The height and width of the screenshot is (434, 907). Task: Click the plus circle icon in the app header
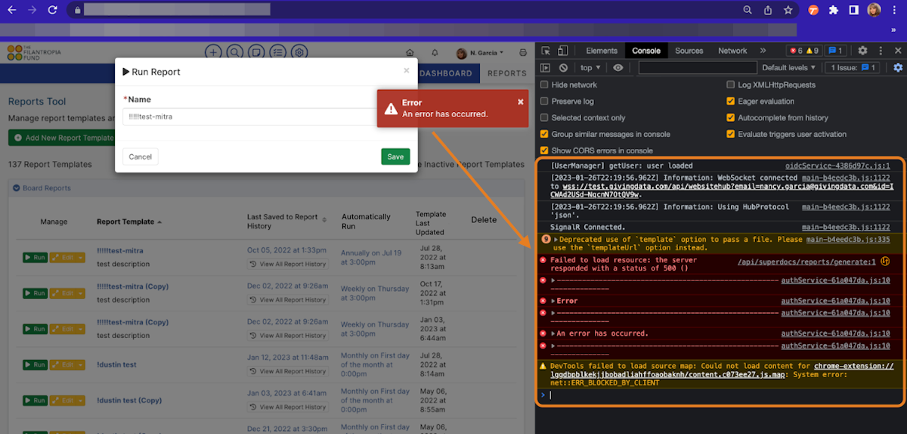[x=213, y=52]
